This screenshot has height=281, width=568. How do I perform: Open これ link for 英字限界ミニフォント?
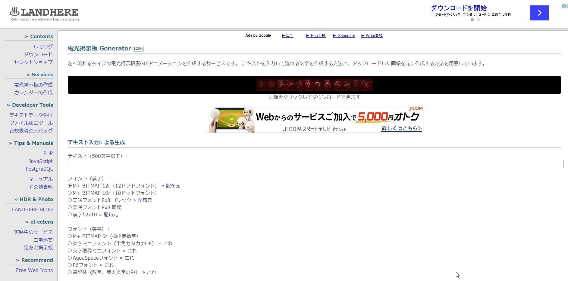pos(132,251)
